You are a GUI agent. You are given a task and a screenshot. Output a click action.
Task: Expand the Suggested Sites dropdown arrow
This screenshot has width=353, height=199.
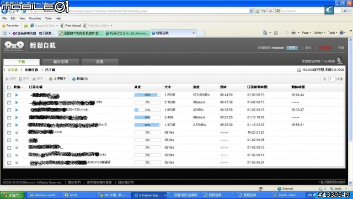pyautogui.click(x=57, y=25)
